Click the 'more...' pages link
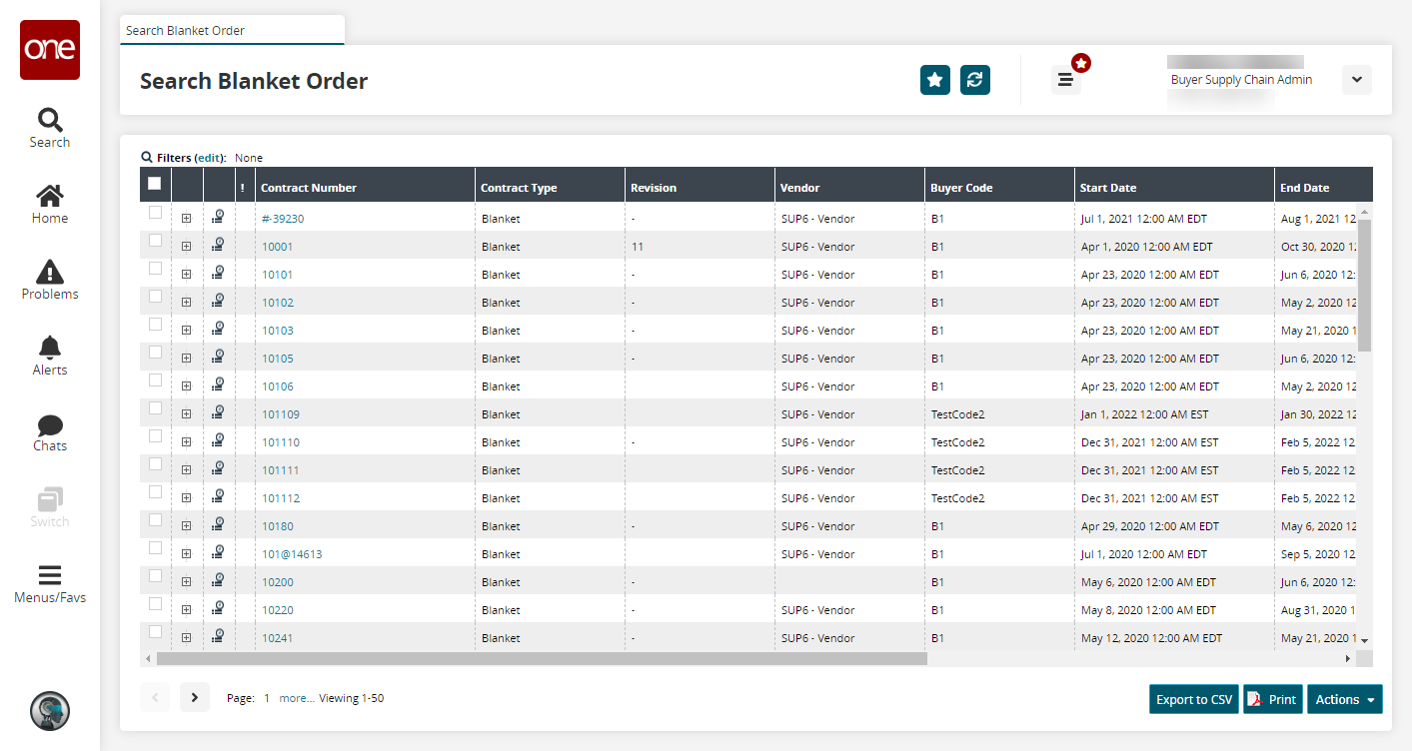 pyautogui.click(x=297, y=698)
